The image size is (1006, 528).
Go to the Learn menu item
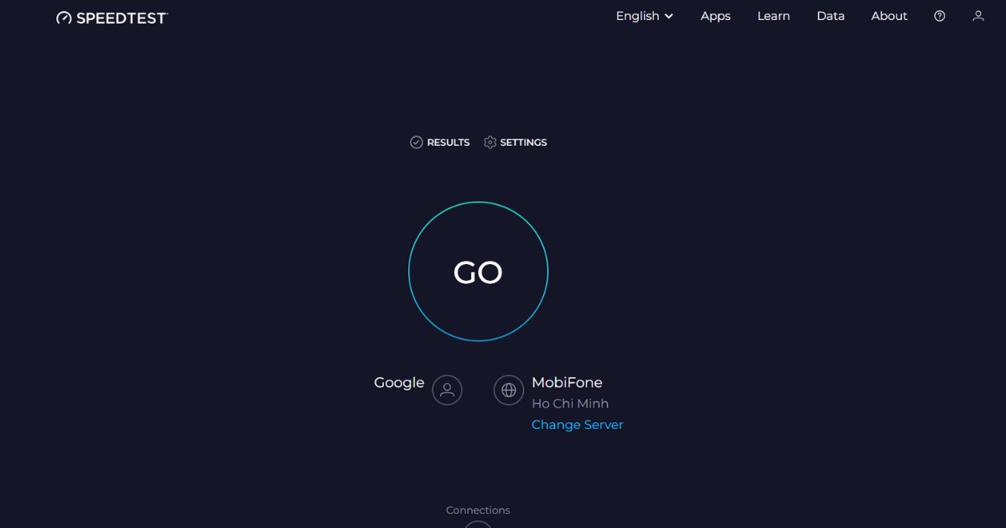click(773, 16)
